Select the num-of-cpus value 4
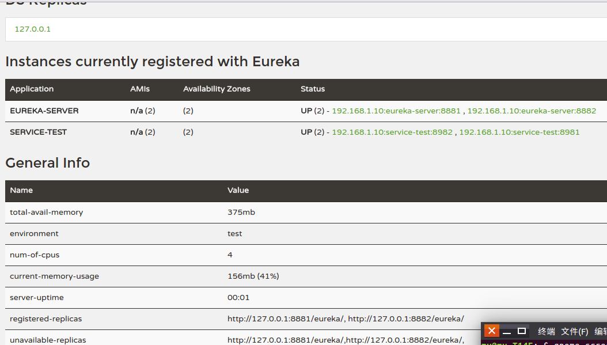 coord(230,255)
